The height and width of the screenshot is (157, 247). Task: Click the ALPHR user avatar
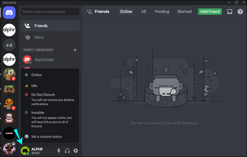[25, 151]
